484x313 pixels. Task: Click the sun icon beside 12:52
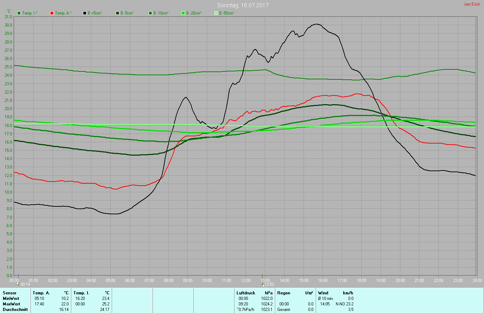click(x=263, y=284)
